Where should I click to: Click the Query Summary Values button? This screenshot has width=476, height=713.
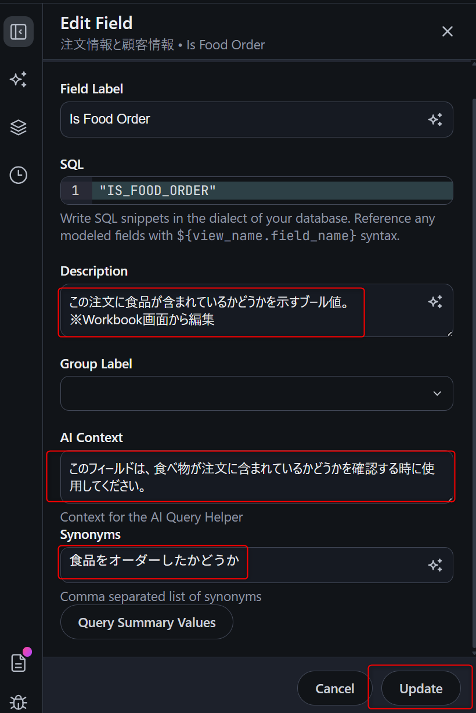click(x=147, y=622)
